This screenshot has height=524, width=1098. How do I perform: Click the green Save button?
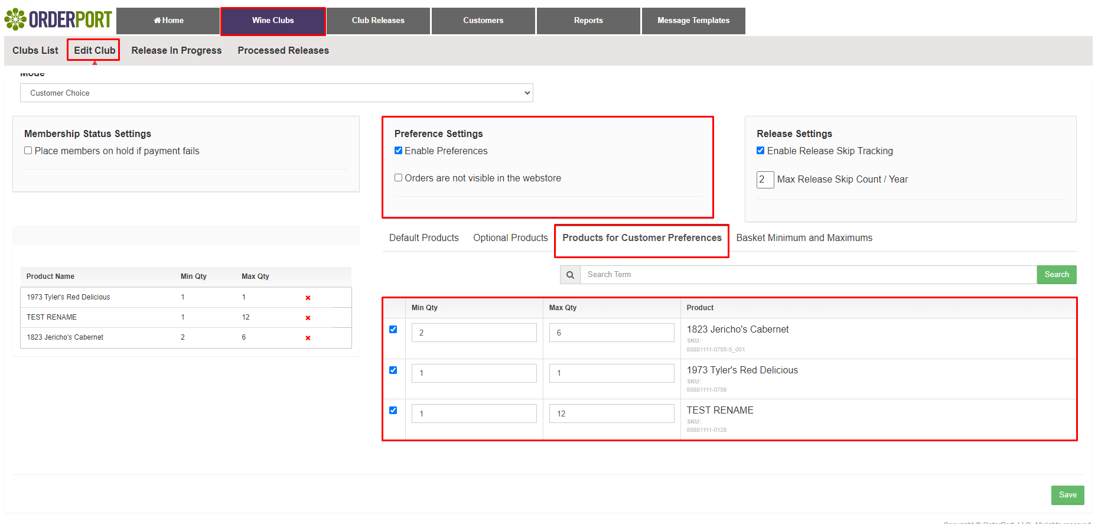(x=1067, y=495)
